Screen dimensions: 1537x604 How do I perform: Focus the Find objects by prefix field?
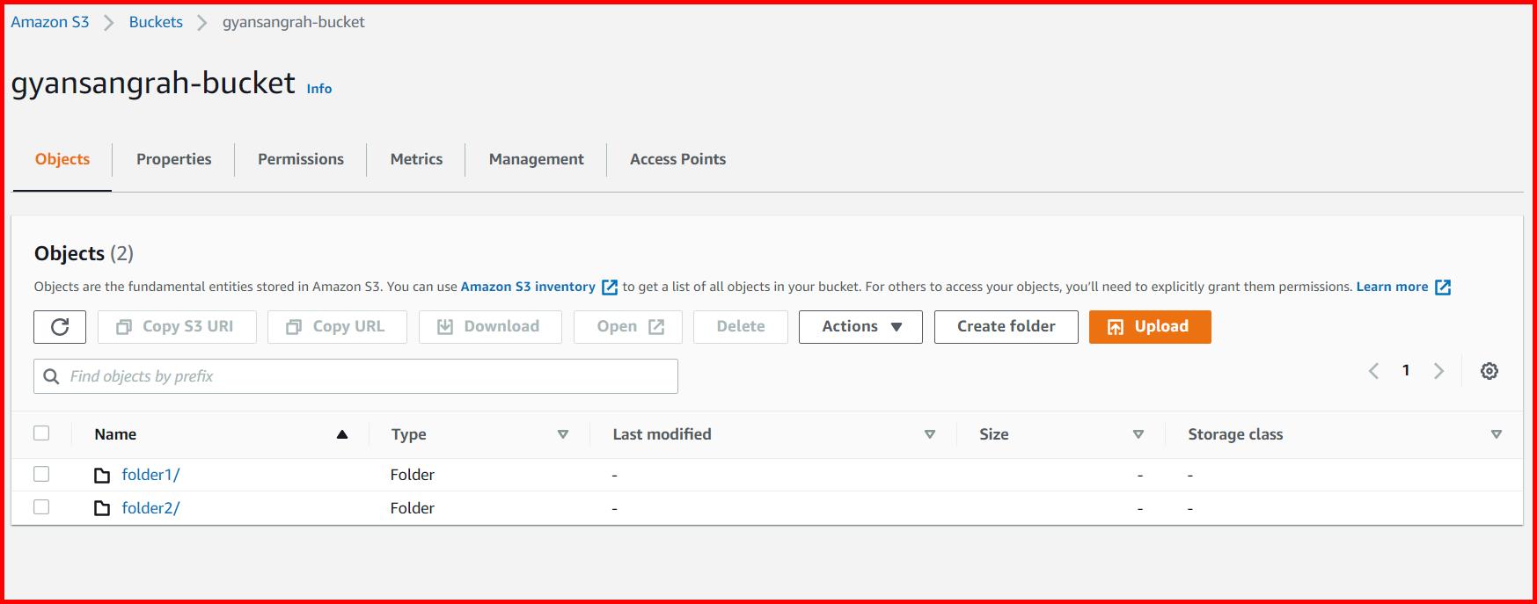point(370,376)
